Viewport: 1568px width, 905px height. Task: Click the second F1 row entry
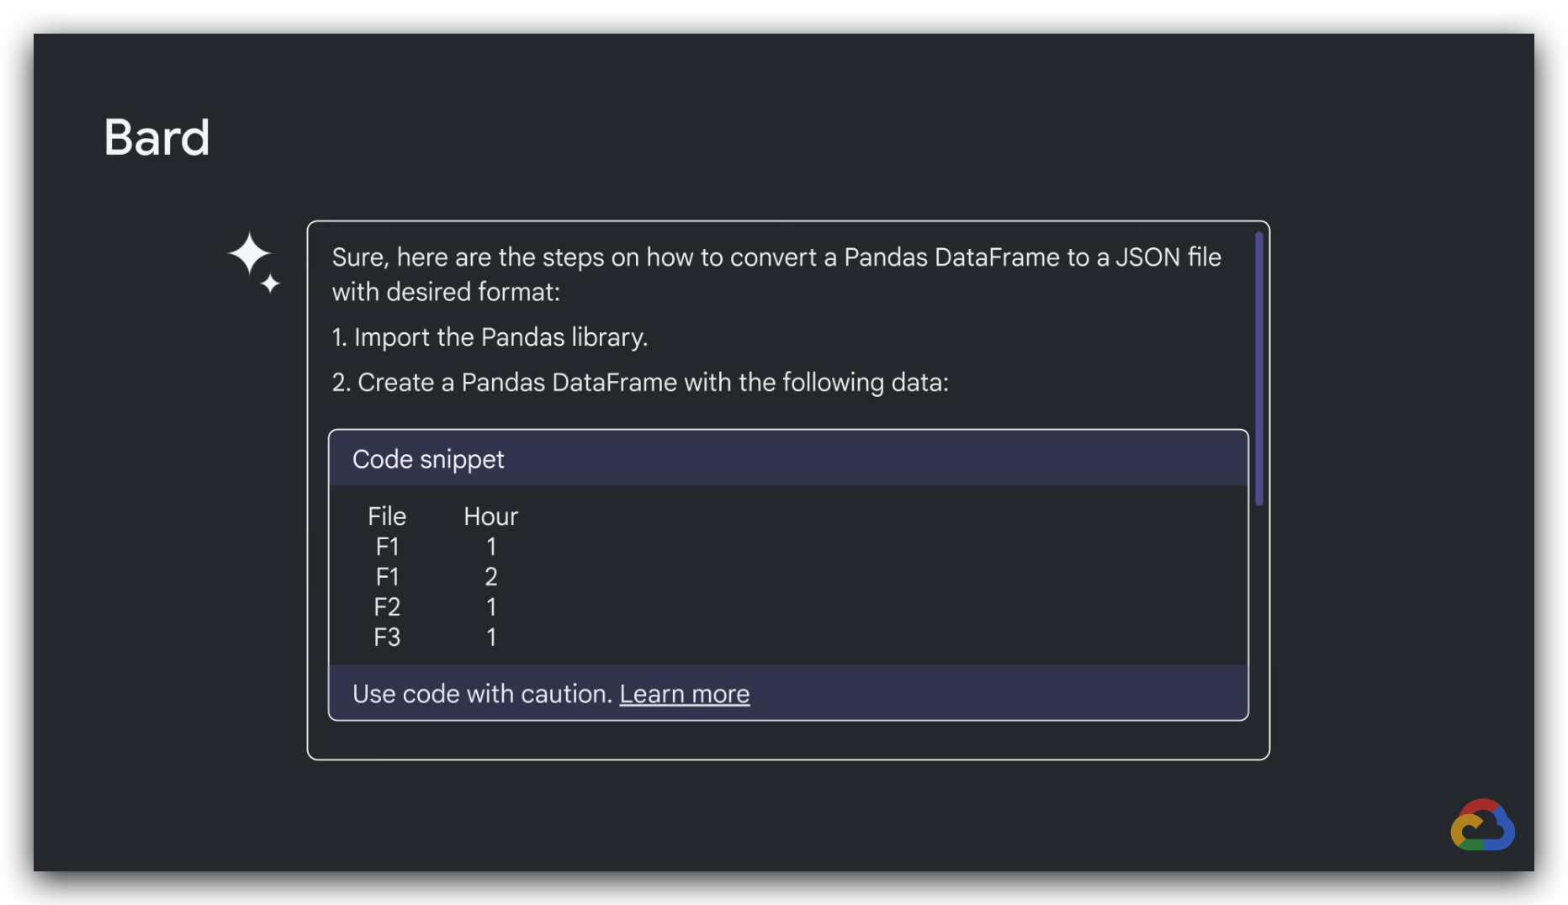pyautogui.click(x=387, y=577)
